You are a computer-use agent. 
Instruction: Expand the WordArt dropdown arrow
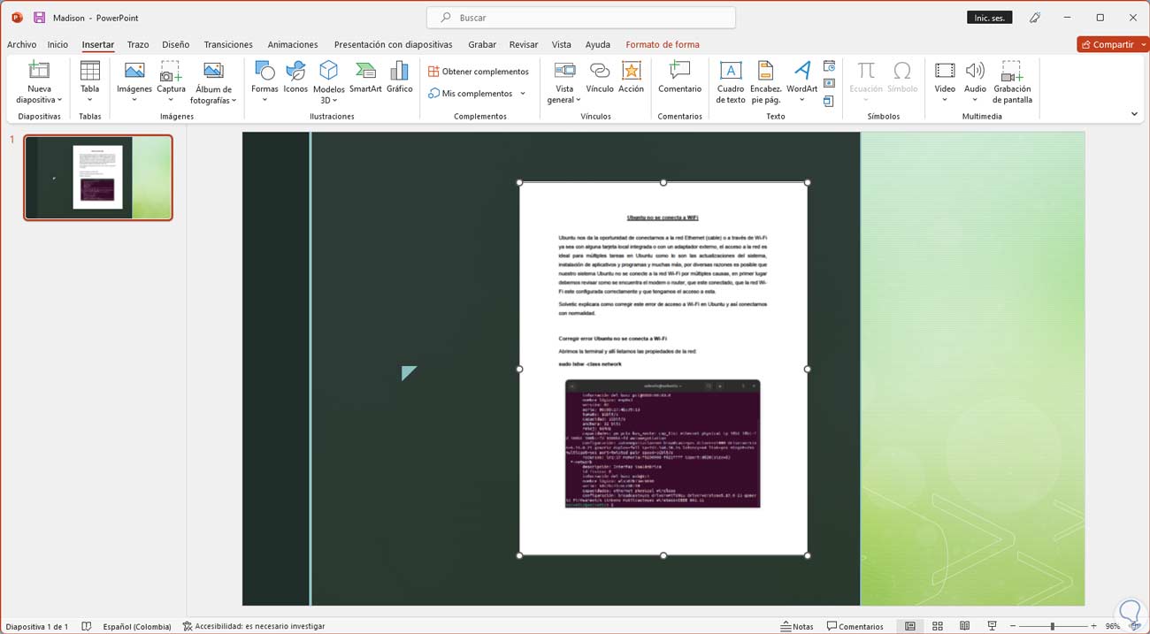(x=802, y=100)
